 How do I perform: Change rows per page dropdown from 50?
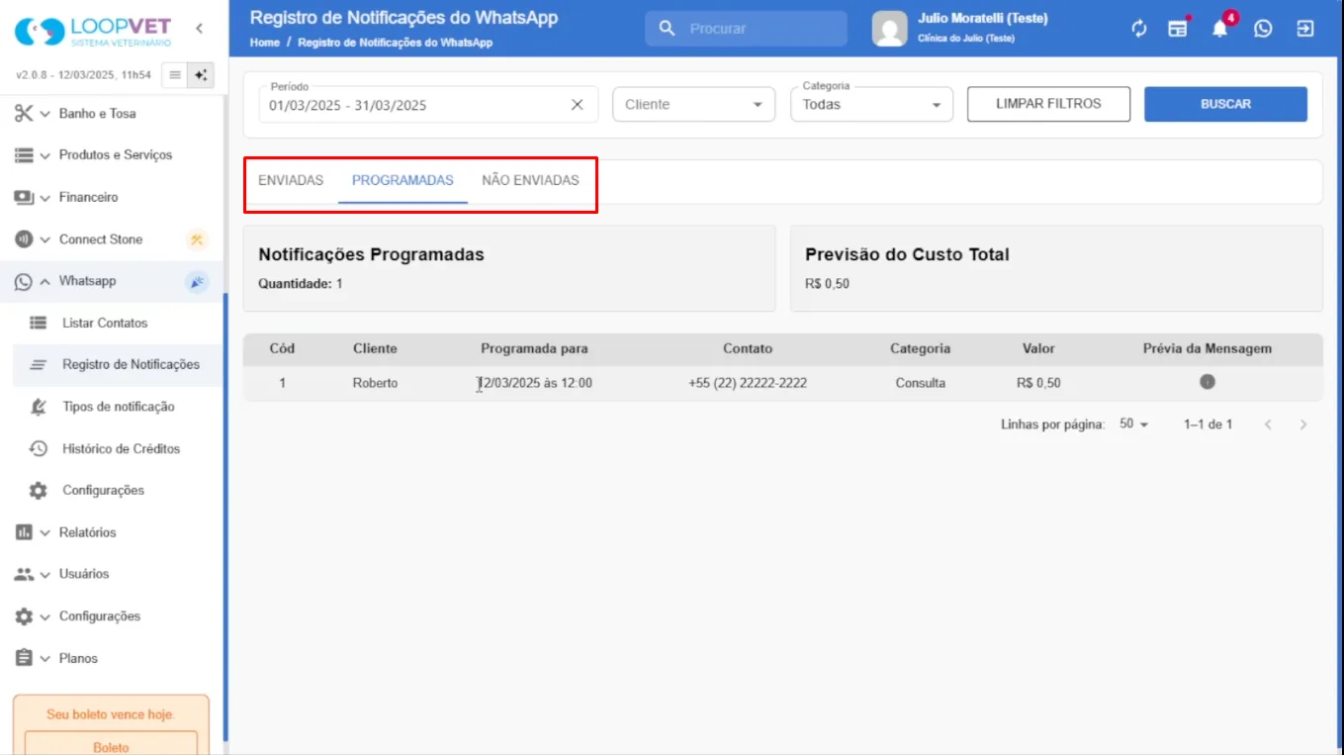[x=1133, y=424]
